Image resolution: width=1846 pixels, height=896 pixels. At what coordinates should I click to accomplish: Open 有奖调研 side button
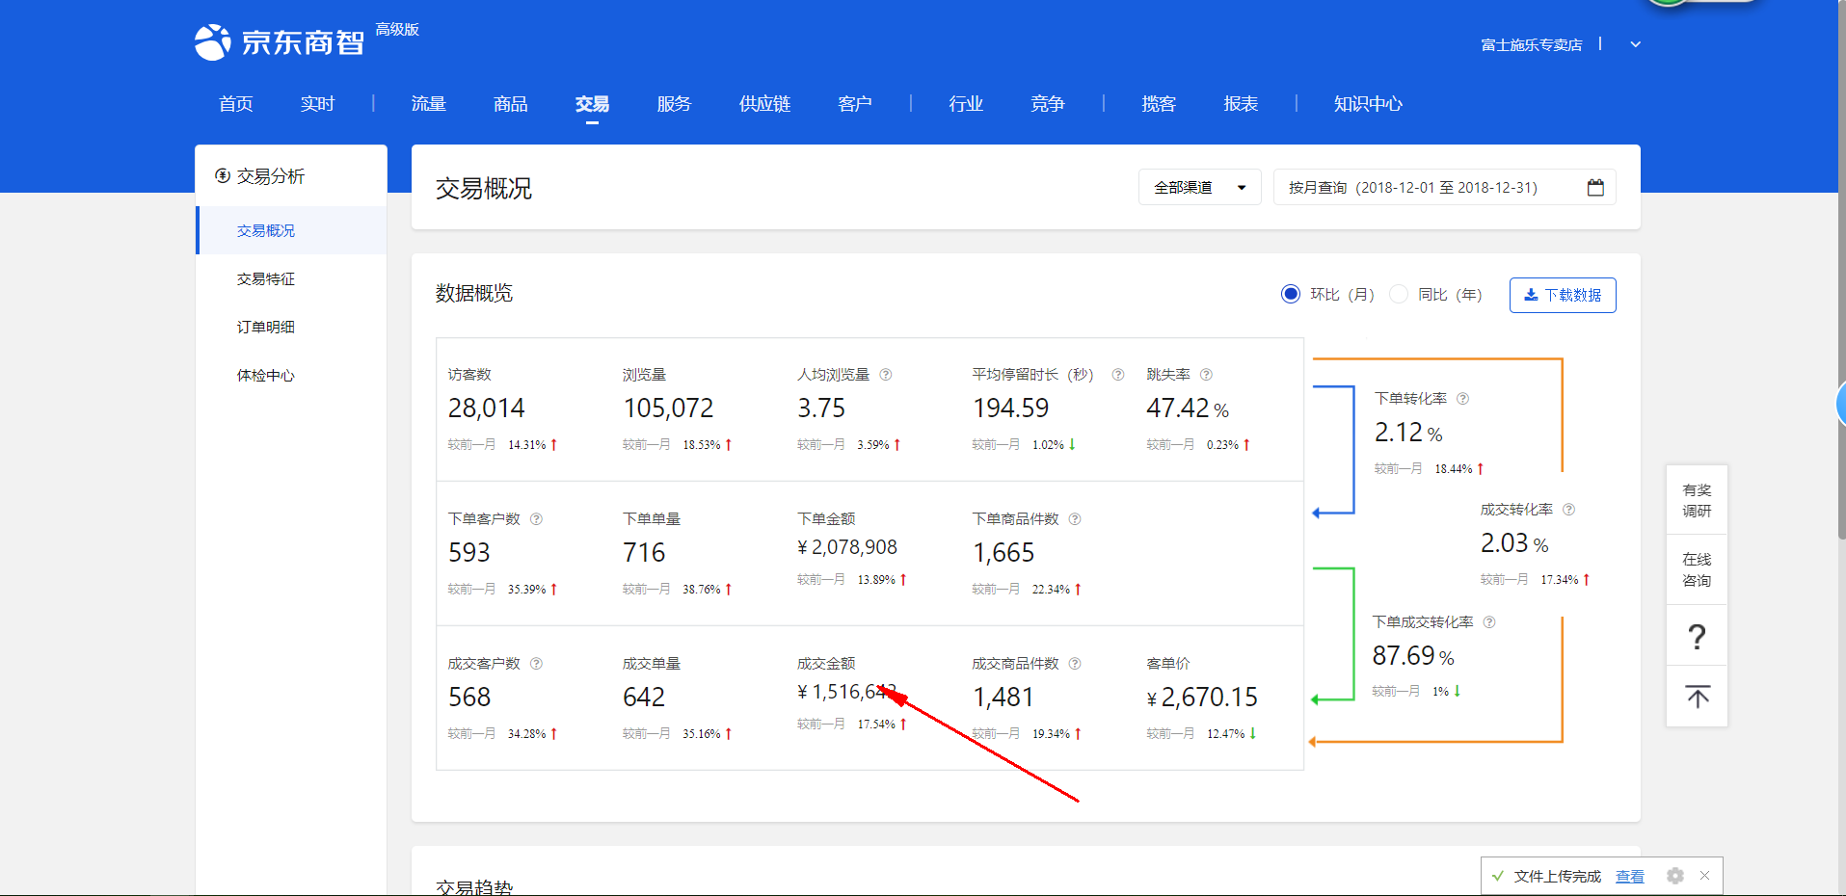tap(1697, 500)
